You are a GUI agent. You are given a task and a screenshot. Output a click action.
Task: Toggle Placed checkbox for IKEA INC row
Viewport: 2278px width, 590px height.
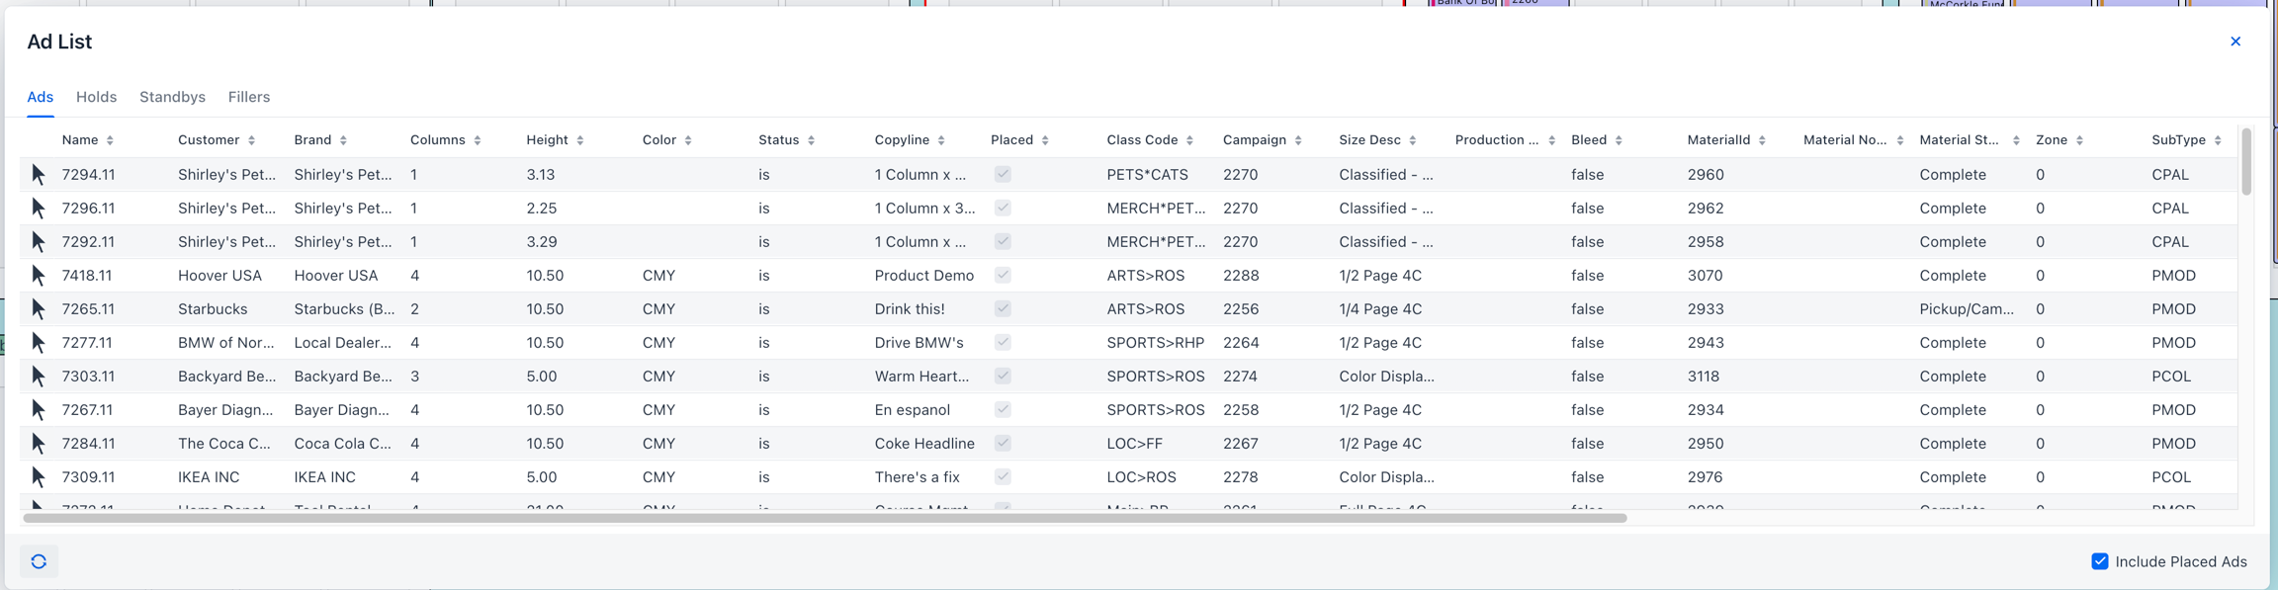[1003, 477]
